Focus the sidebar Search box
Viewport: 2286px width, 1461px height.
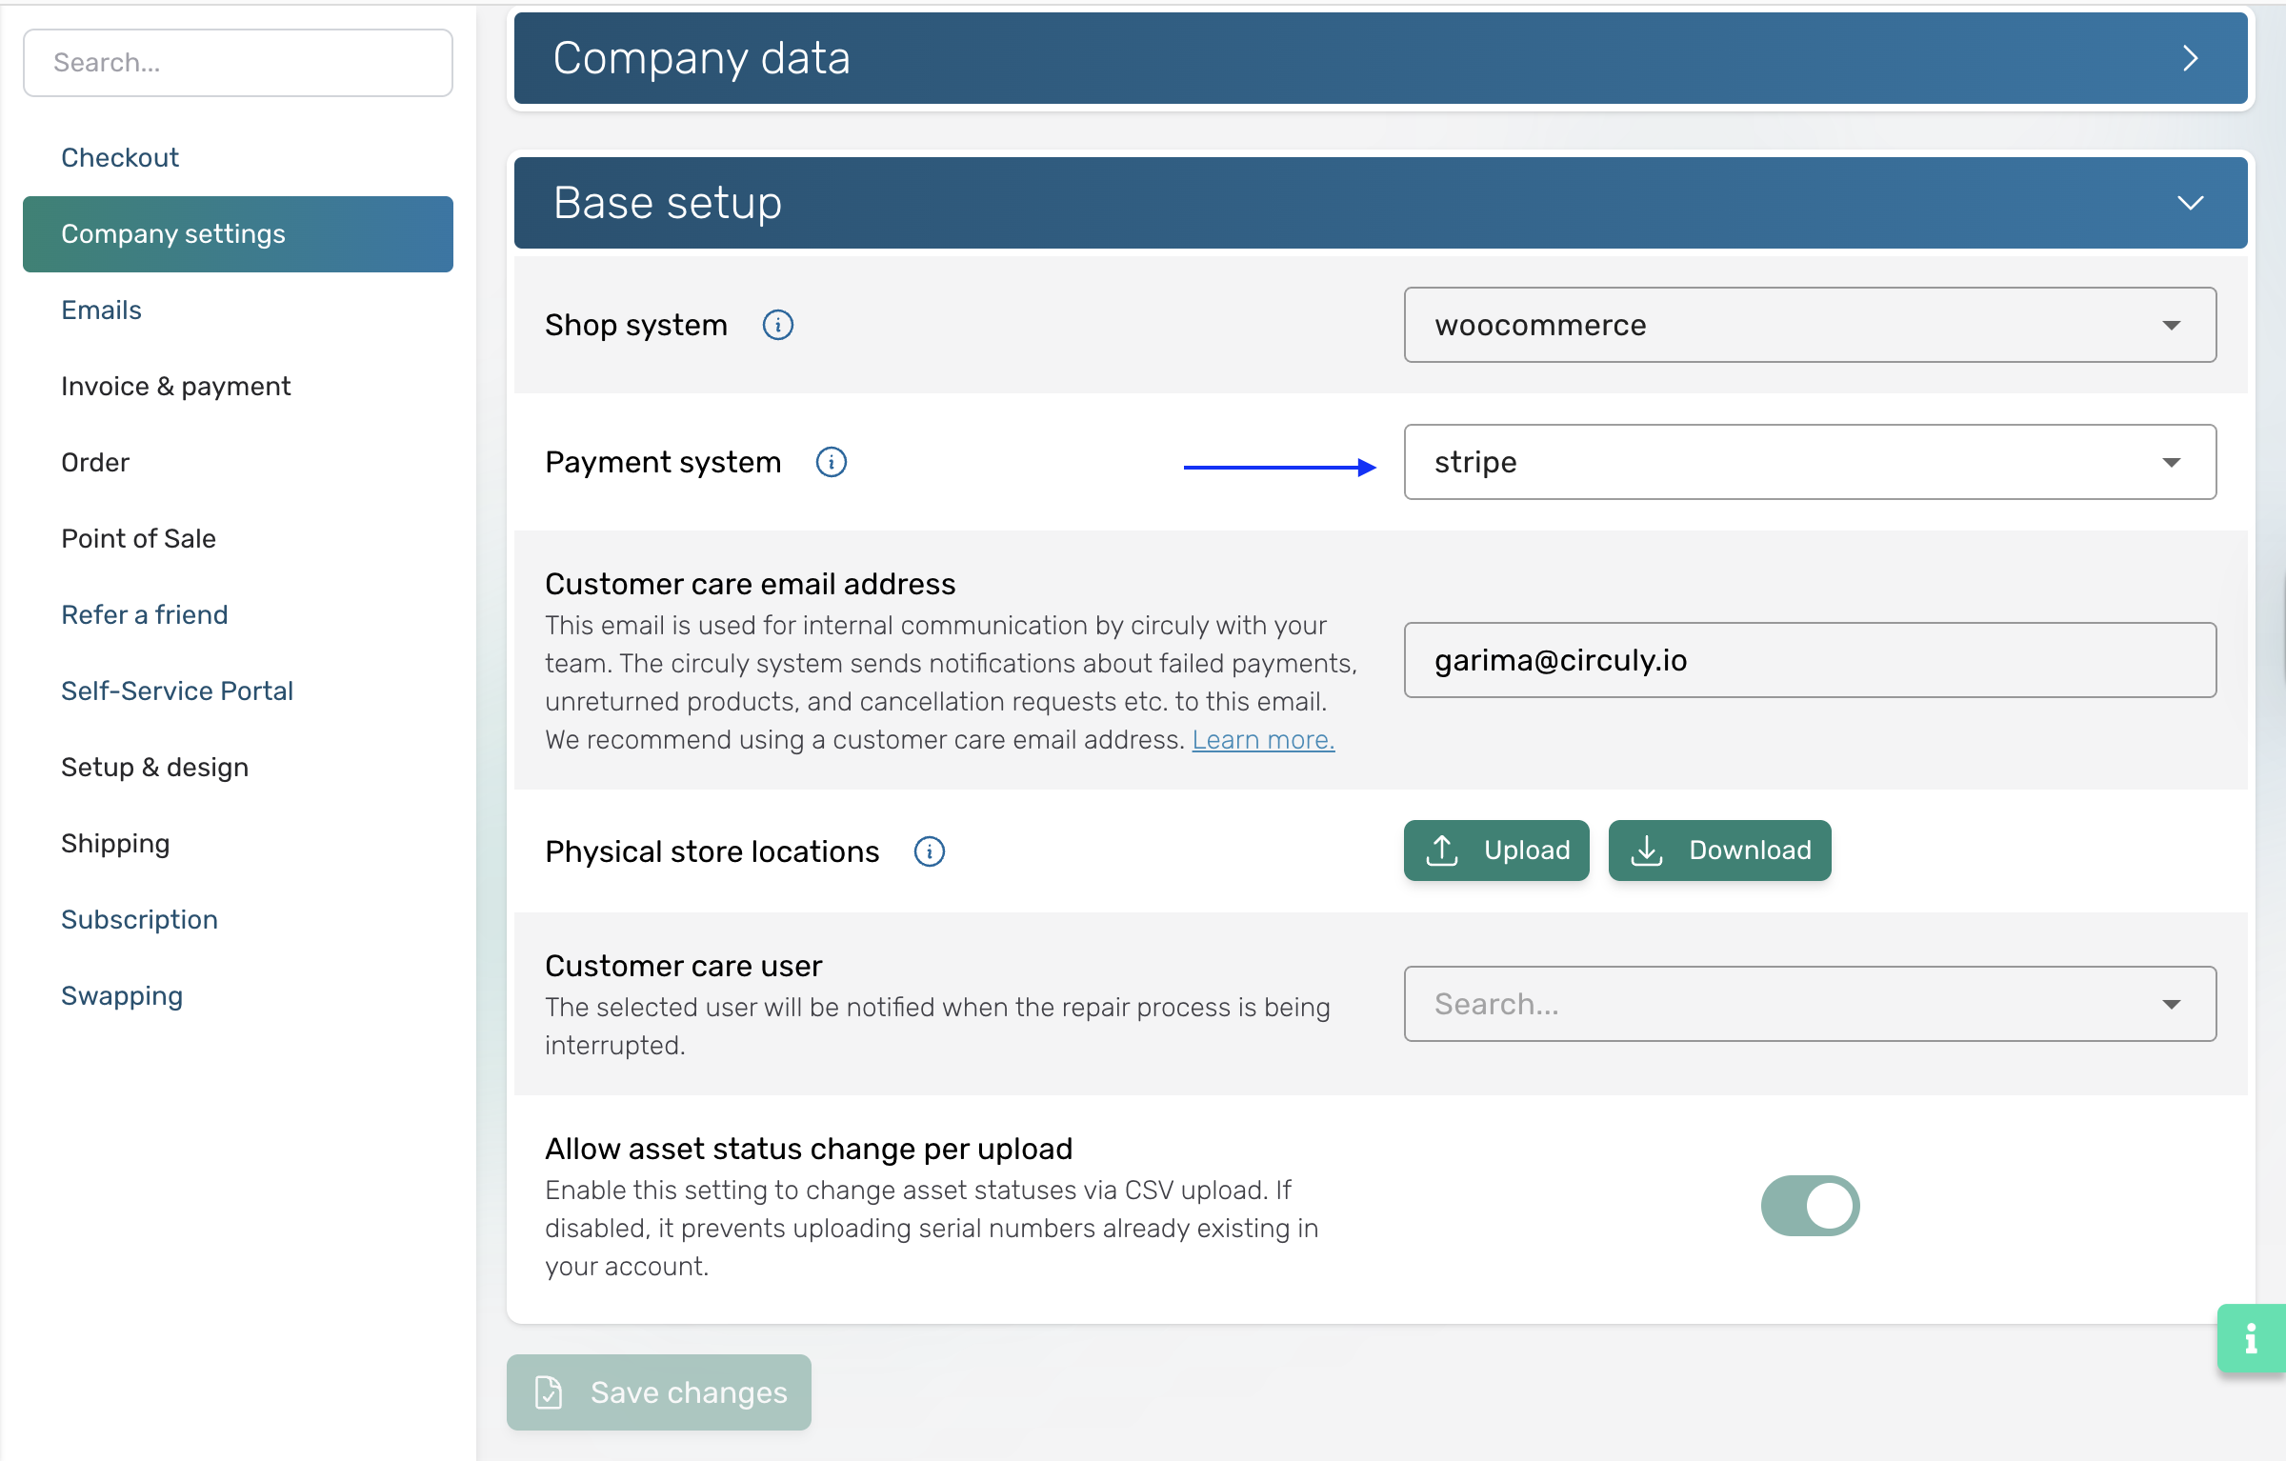237,62
